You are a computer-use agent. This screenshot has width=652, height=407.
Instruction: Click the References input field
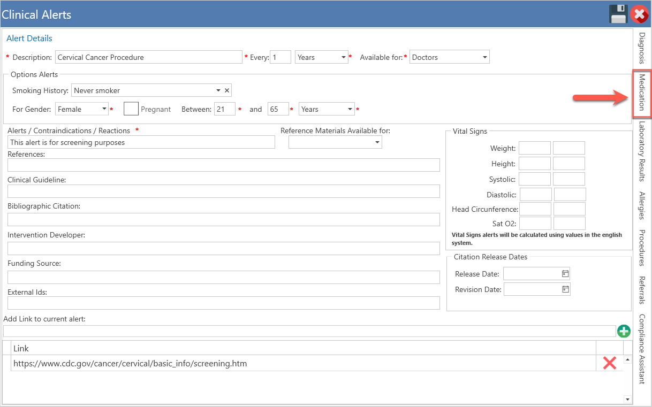pos(224,165)
